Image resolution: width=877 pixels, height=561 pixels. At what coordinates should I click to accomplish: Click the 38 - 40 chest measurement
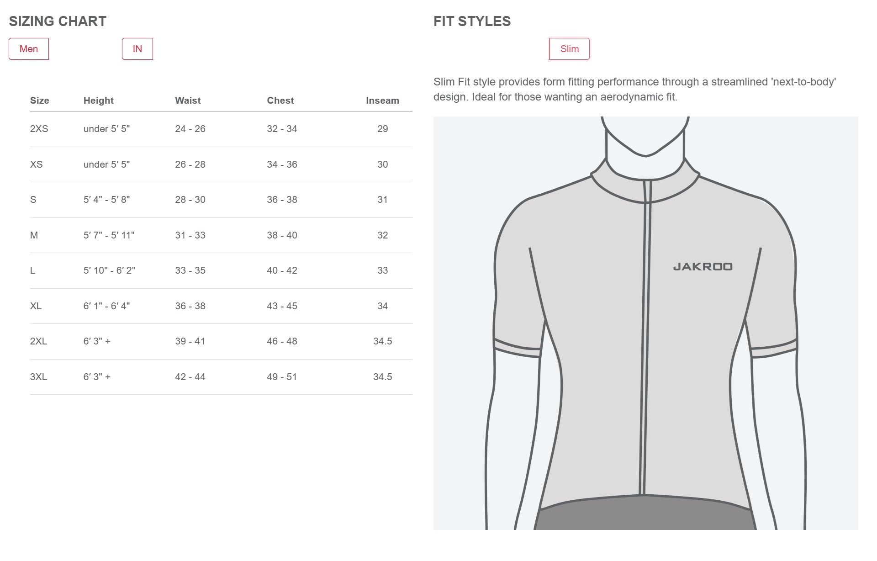click(282, 235)
